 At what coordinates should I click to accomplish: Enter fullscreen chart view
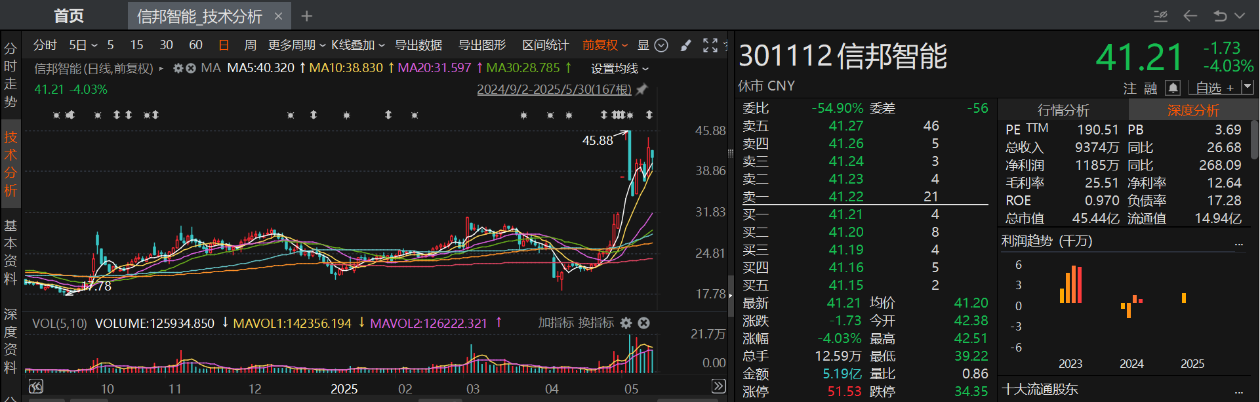coord(710,45)
